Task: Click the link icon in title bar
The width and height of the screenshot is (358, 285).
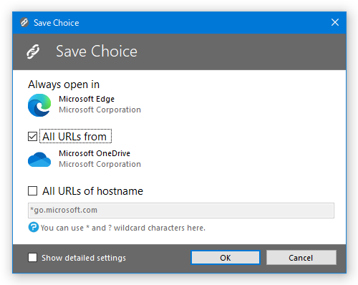Action: (x=24, y=22)
